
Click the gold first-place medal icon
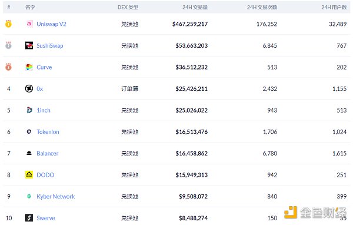point(9,24)
